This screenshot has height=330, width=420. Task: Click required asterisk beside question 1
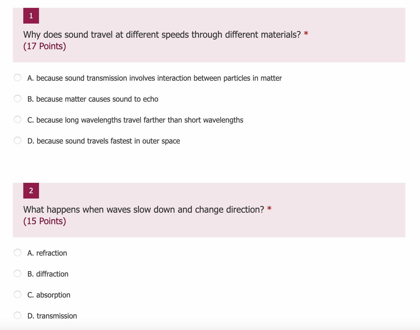[306, 34]
